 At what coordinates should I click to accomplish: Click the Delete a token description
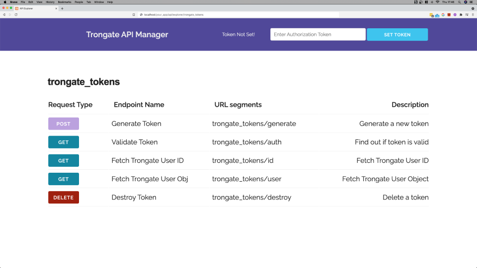point(405,197)
